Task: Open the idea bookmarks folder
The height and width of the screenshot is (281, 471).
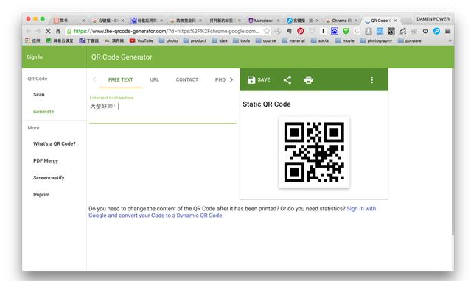Action: click(219, 40)
